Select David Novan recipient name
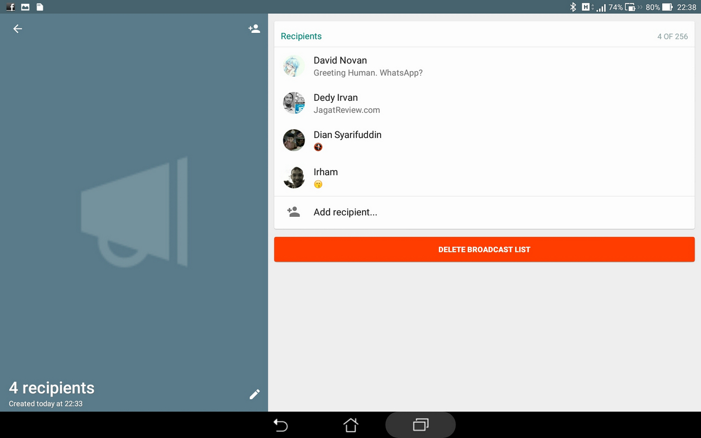This screenshot has width=701, height=438. tap(340, 60)
